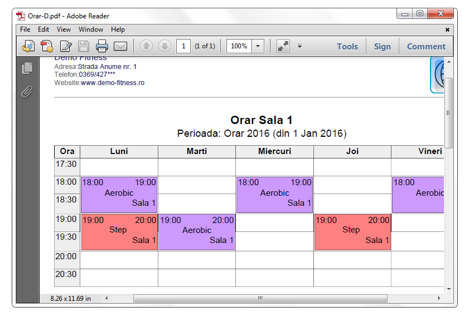
Task: Open the View menu
Action: [64, 29]
